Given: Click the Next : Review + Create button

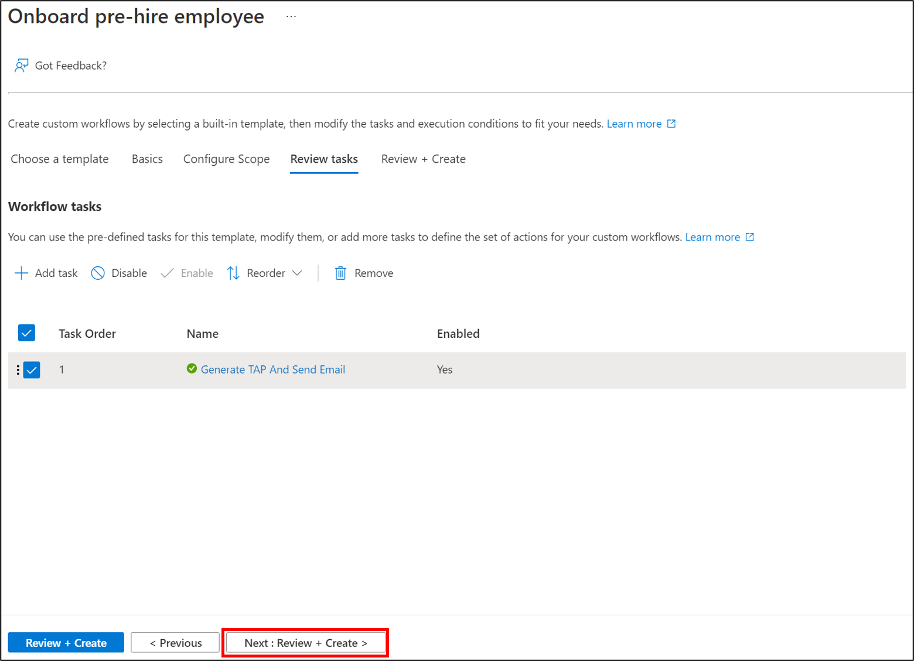Looking at the screenshot, I should (x=306, y=643).
